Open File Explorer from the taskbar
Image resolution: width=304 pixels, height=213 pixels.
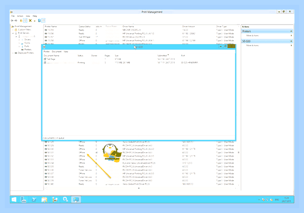[45, 199]
